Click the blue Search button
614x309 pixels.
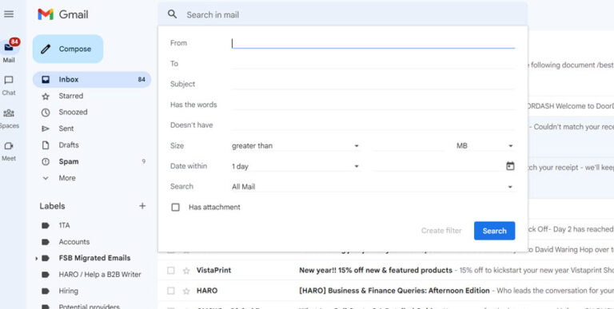pyautogui.click(x=495, y=231)
